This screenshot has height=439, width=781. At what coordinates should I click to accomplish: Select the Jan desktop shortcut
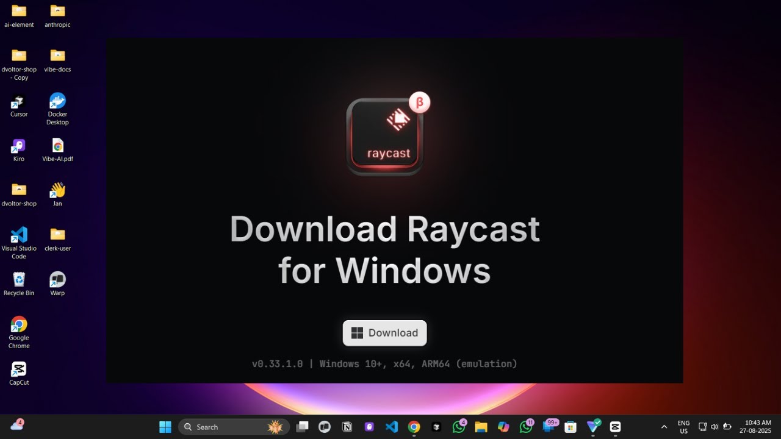pos(57,195)
